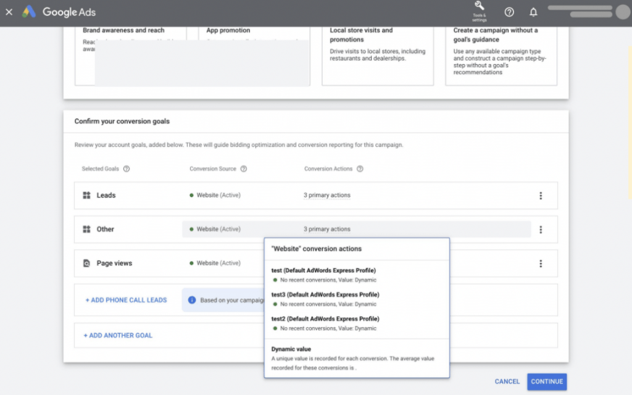
Task: Select Create a campaign without goal's guidance
Action: coord(501,56)
